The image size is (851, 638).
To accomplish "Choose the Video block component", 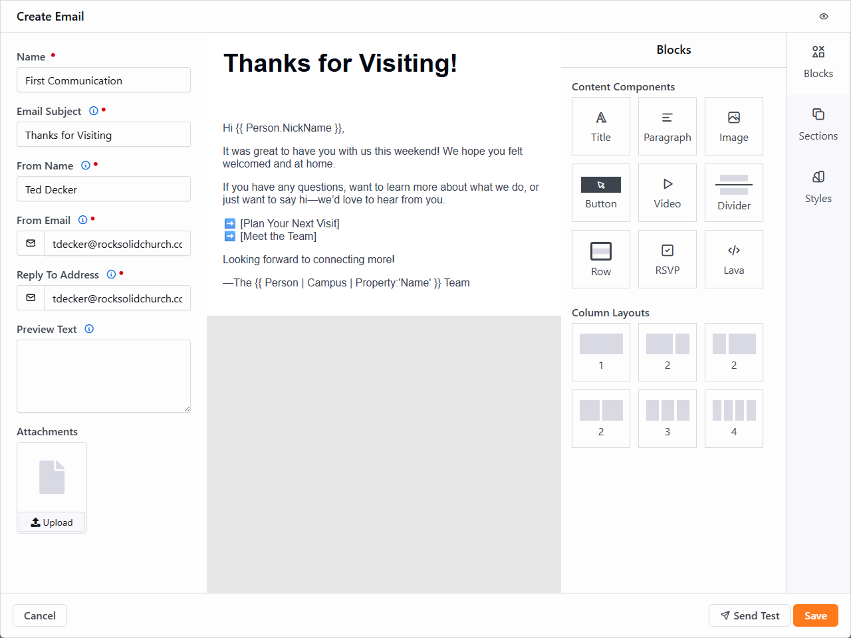I will coord(667,193).
